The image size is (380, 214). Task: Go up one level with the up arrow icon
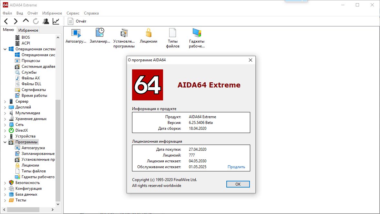pyautogui.click(x=26, y=21)
